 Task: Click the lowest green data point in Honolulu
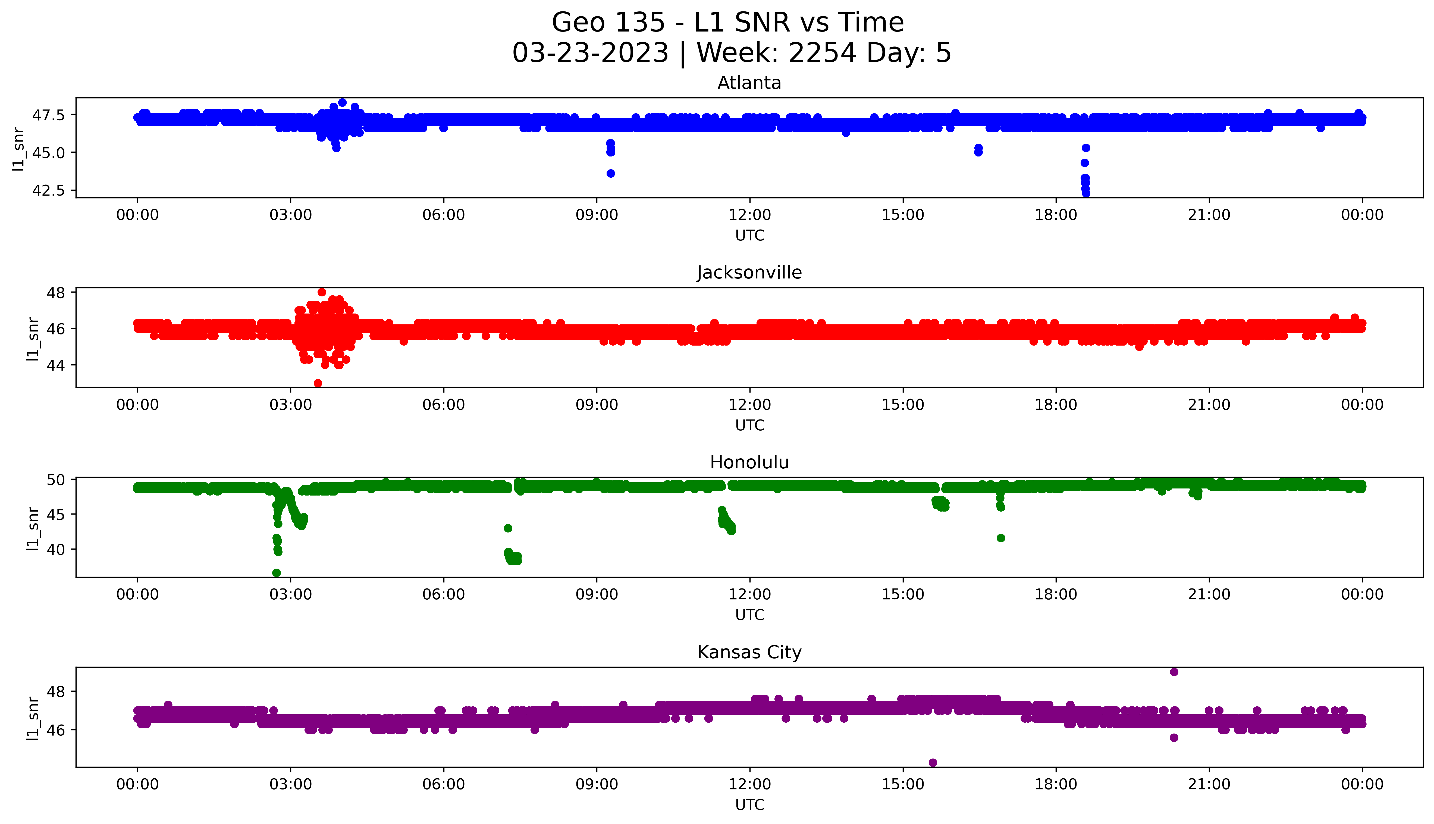pos(277,573)
